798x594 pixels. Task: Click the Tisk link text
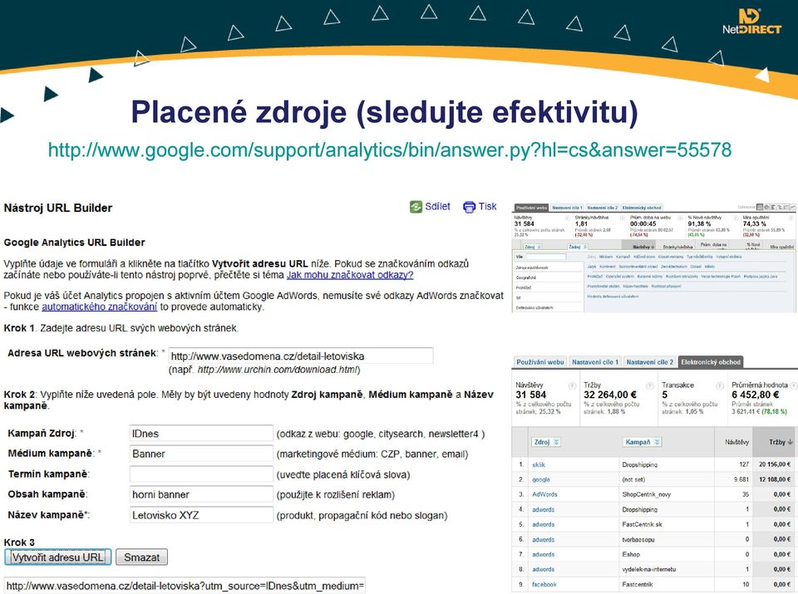coord(488,207)
